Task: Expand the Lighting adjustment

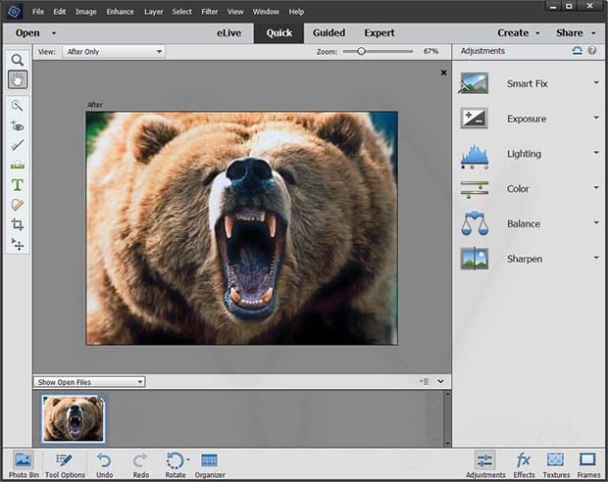Action: pos(596,153)
